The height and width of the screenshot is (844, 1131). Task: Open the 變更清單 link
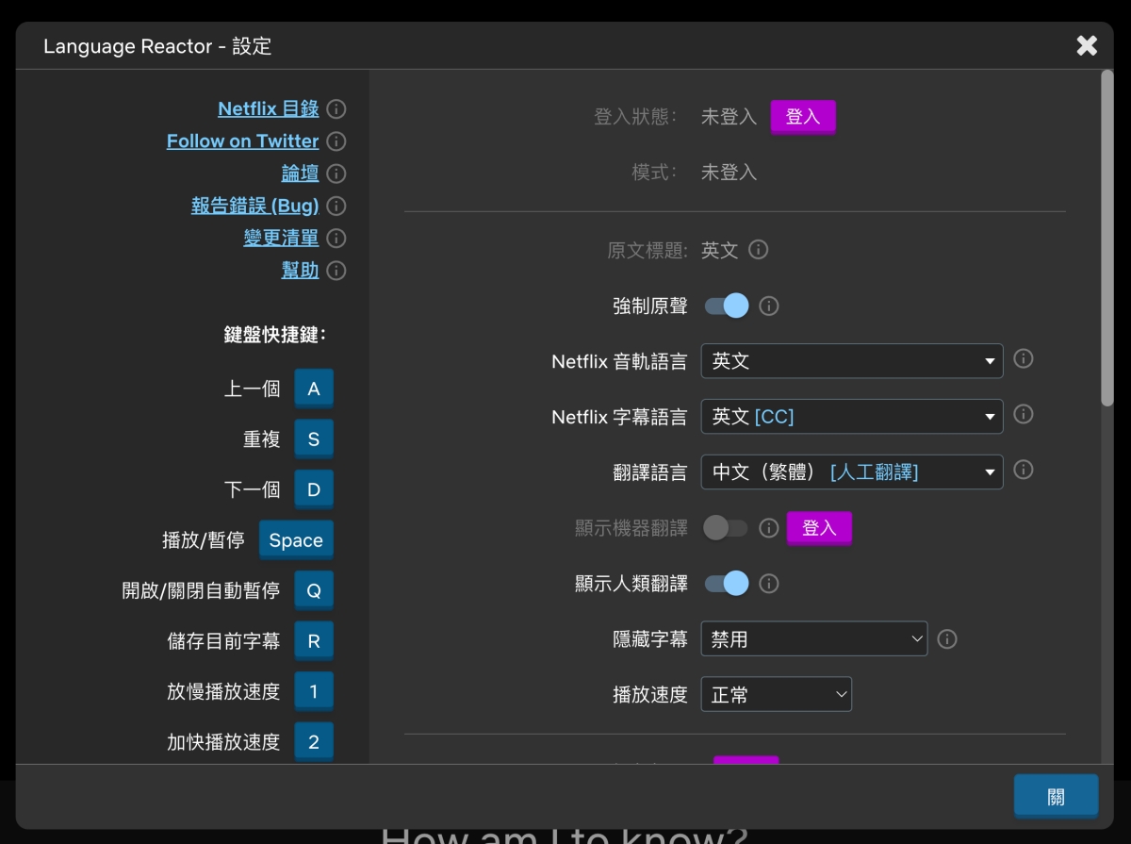pyautogui.click(x=282, y=239)
